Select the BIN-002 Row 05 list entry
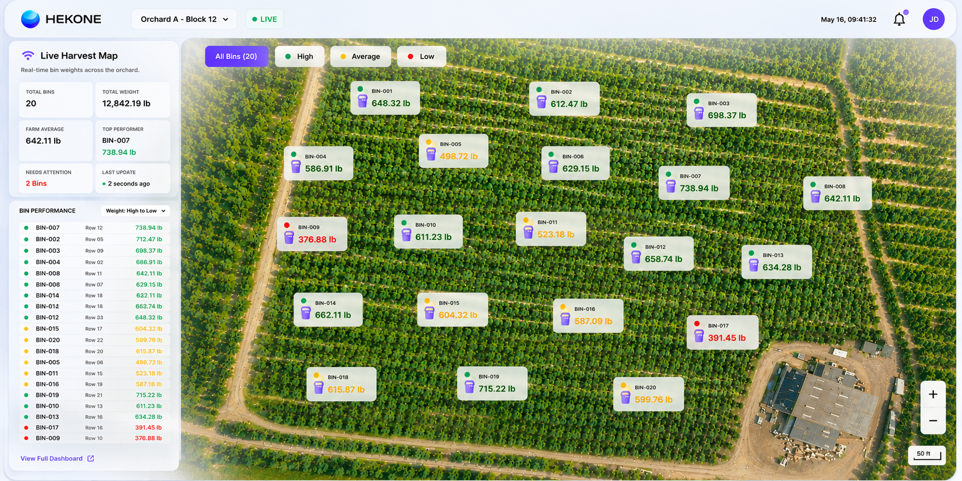 [94, 239]
